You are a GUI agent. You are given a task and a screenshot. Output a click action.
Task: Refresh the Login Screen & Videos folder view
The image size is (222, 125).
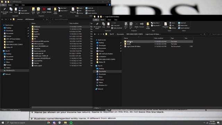coord(204,34)
